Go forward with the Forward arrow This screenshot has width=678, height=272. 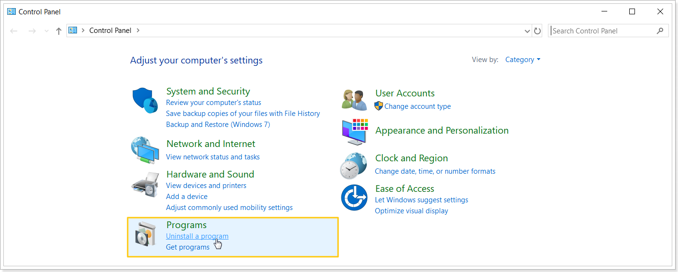pos(32,31)
